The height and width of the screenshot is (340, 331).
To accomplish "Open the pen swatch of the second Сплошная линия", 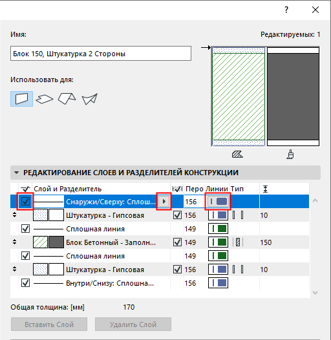I will tap(218, 256).
